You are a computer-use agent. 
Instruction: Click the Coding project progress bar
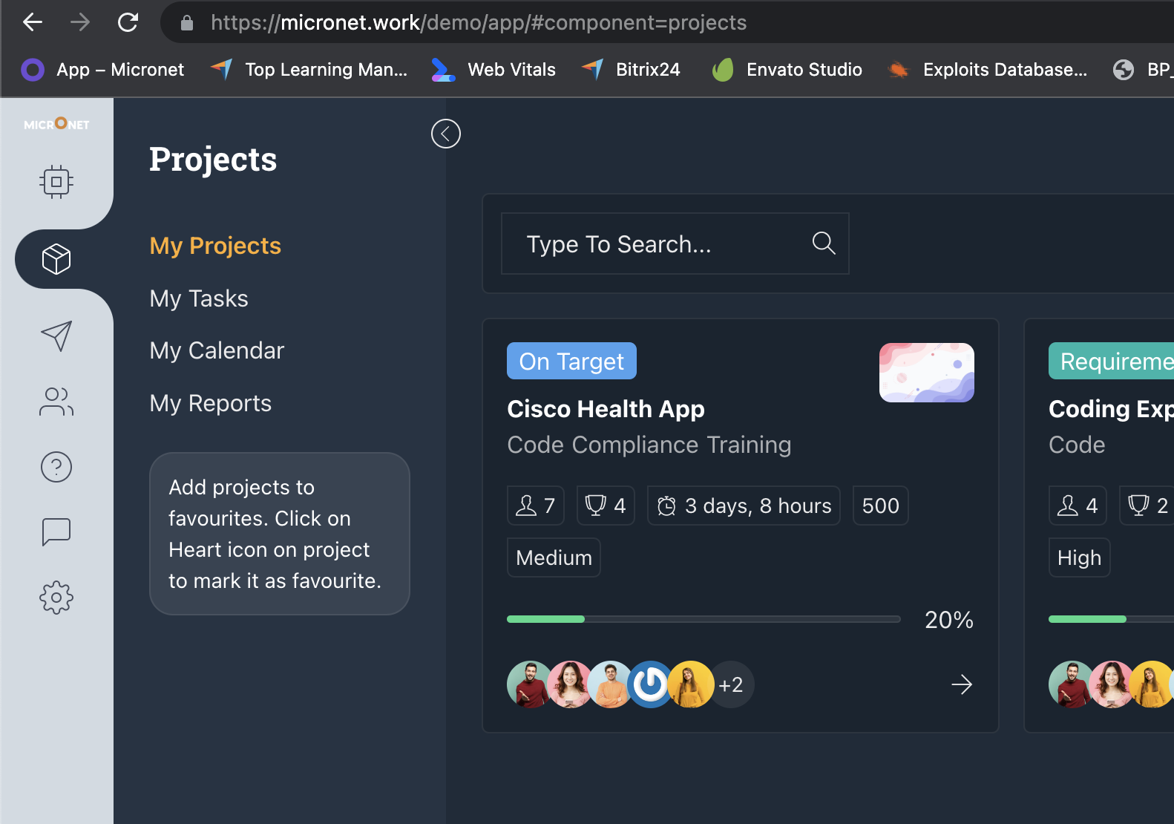1111,619
